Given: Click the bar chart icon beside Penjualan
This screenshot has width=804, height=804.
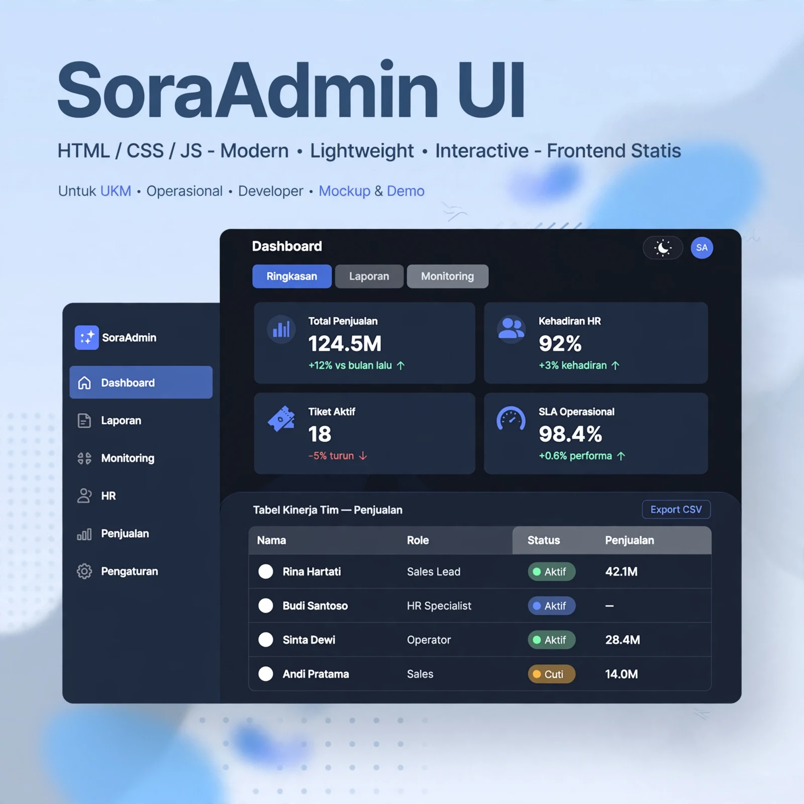Looking at the screenshot, I should (x=84, y=534).
